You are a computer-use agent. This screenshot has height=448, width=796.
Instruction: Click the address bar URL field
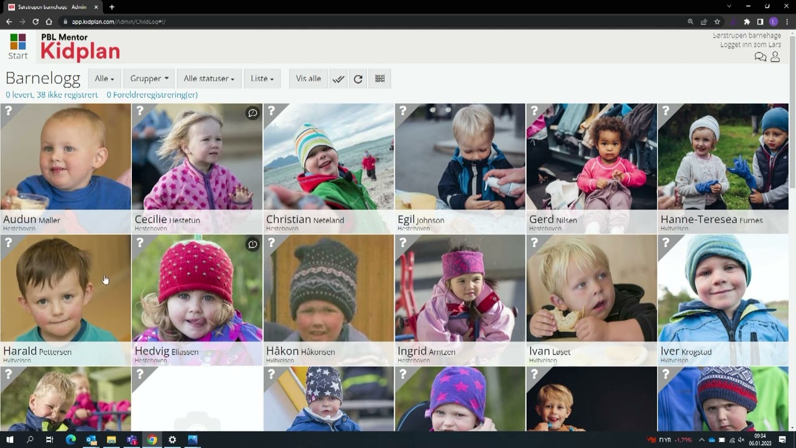tap(373, 22)
